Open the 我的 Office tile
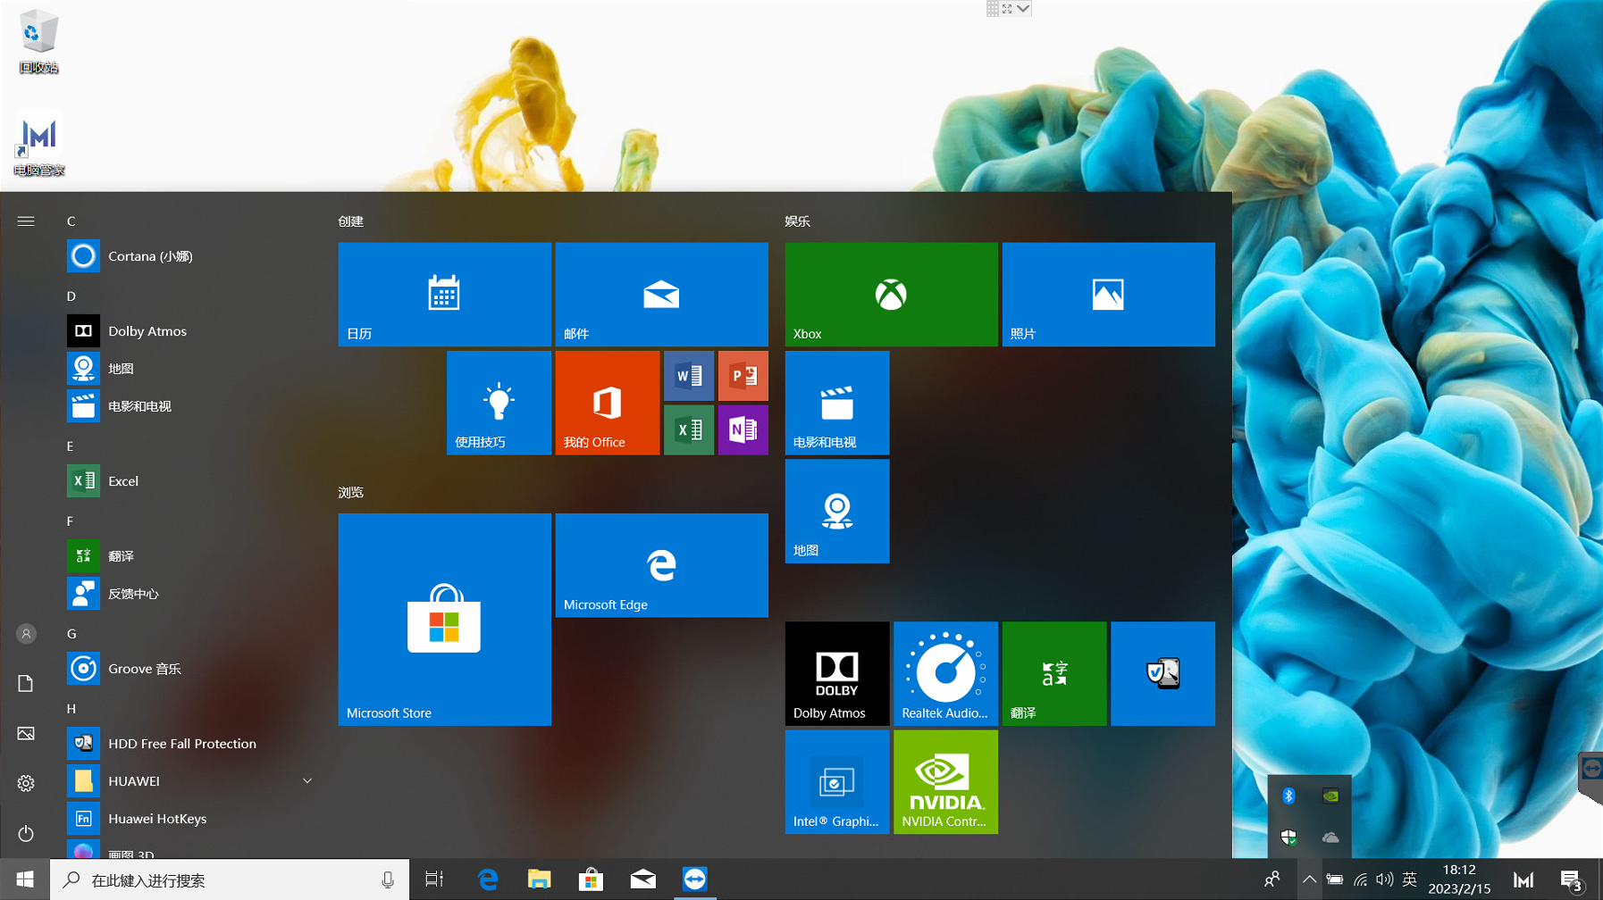The image size is (1603, 900). (608, 403)
